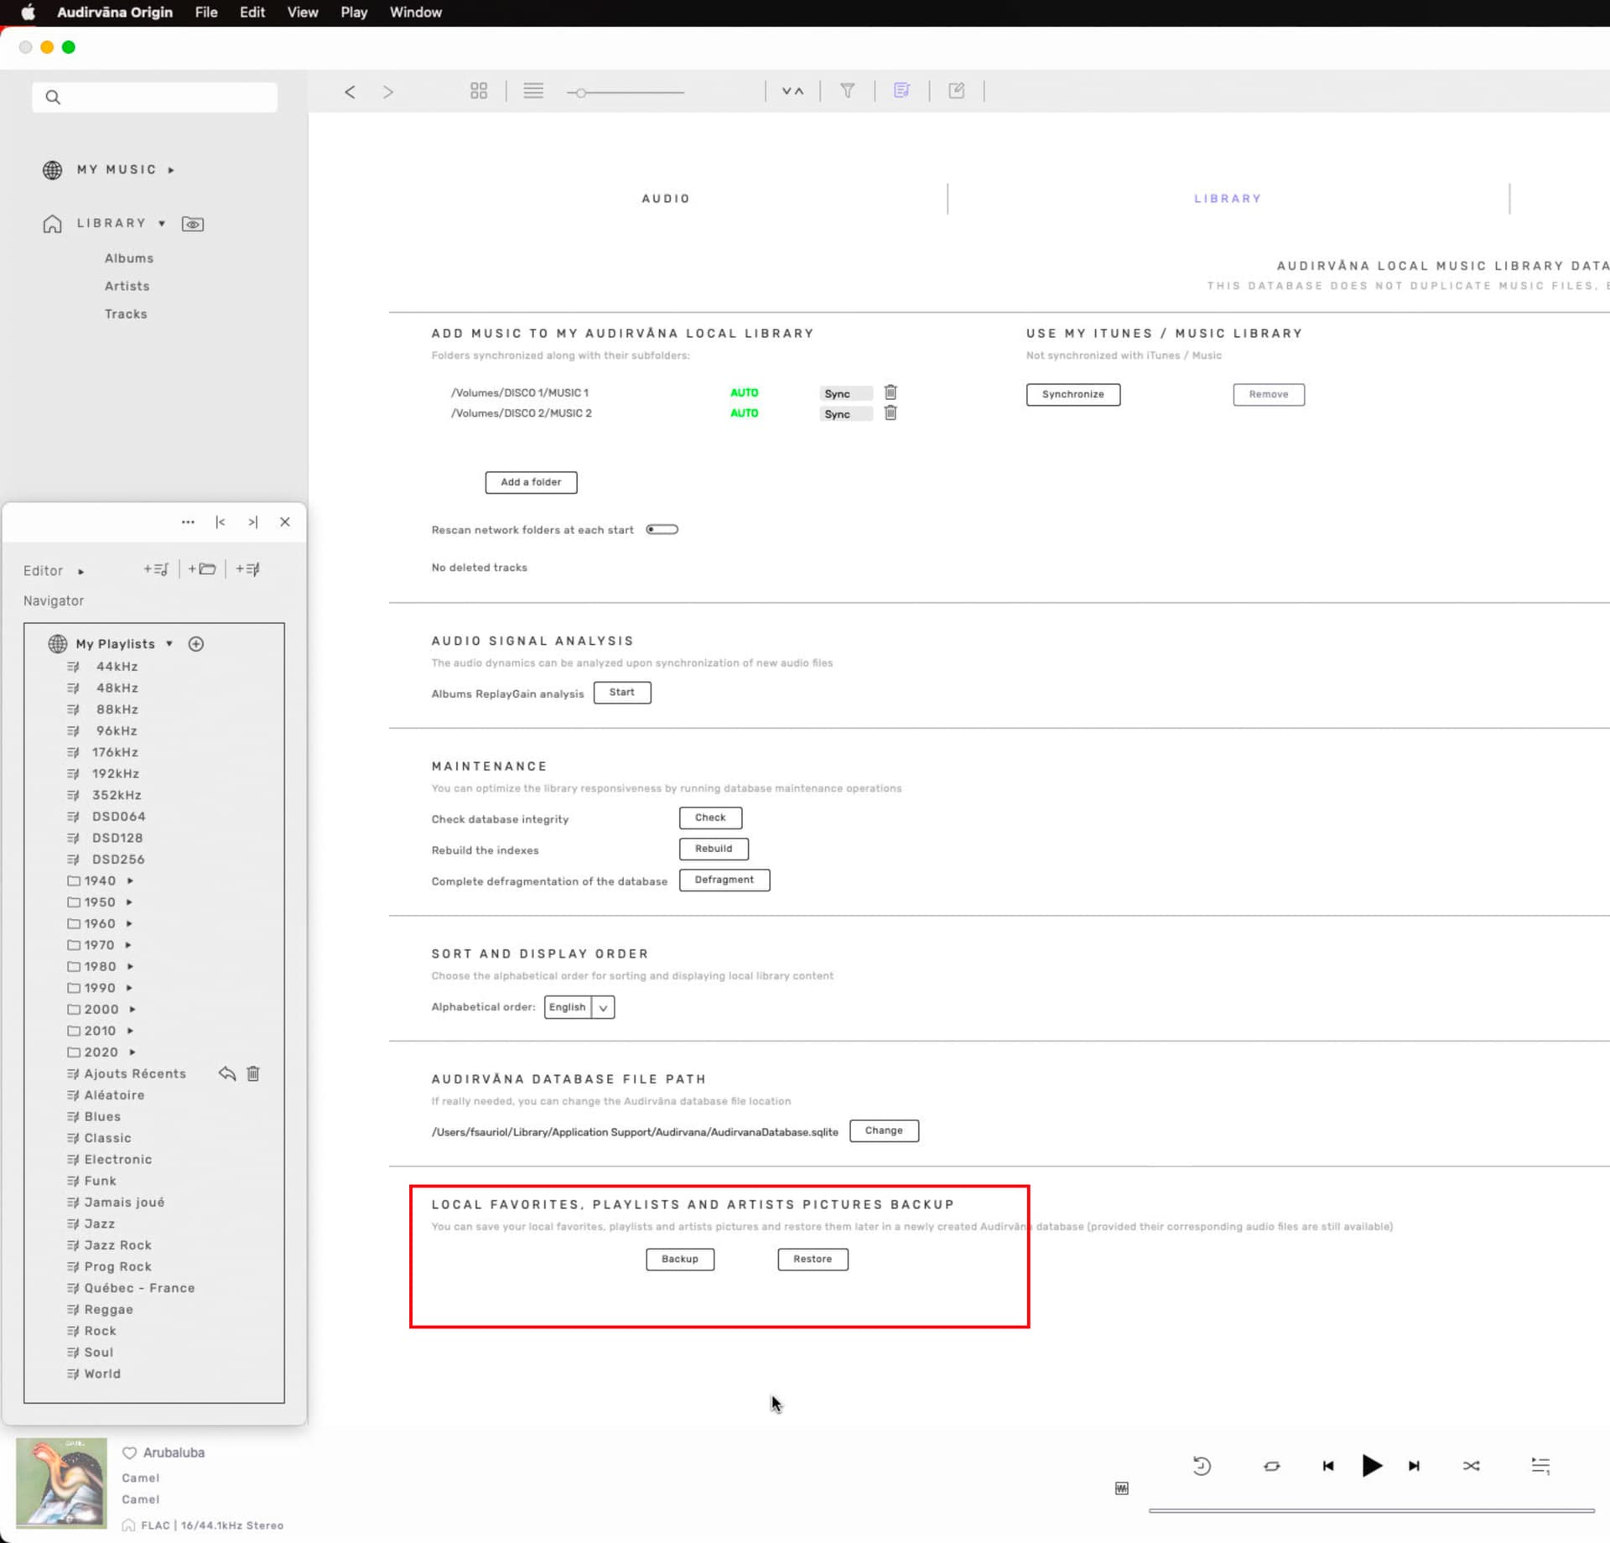Open the View menu
The width and height of the screenshot is (1610, 1543).
303,13
